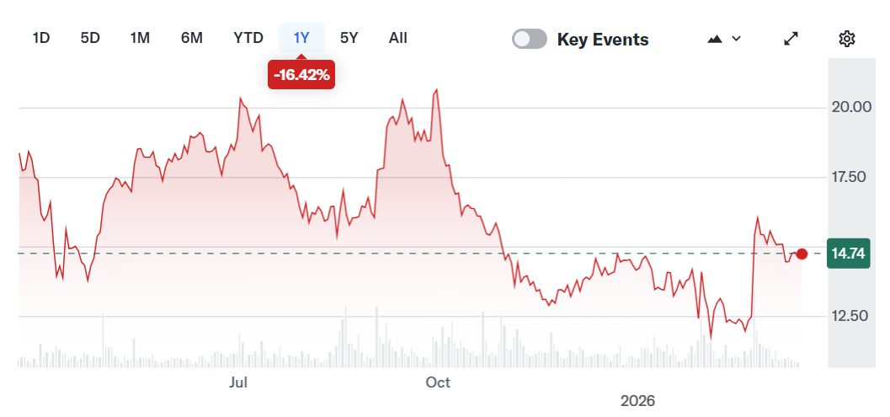Show All-time price history

(398, 38)
